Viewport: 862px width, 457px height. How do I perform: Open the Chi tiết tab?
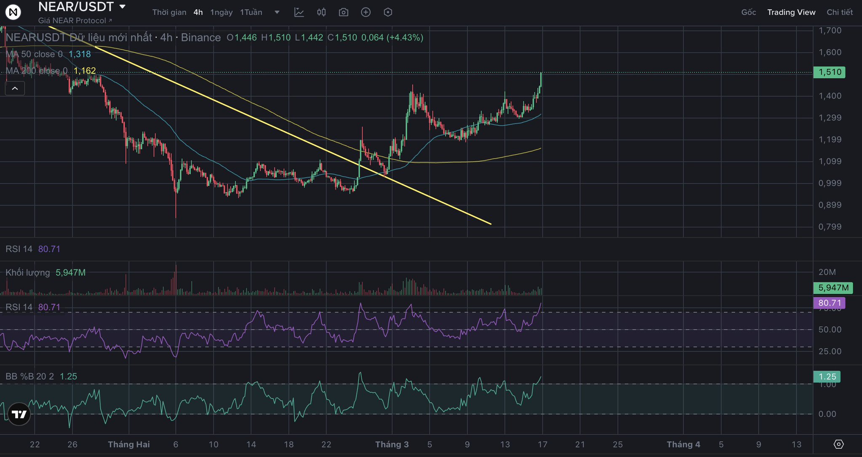(x=839, y=12)
